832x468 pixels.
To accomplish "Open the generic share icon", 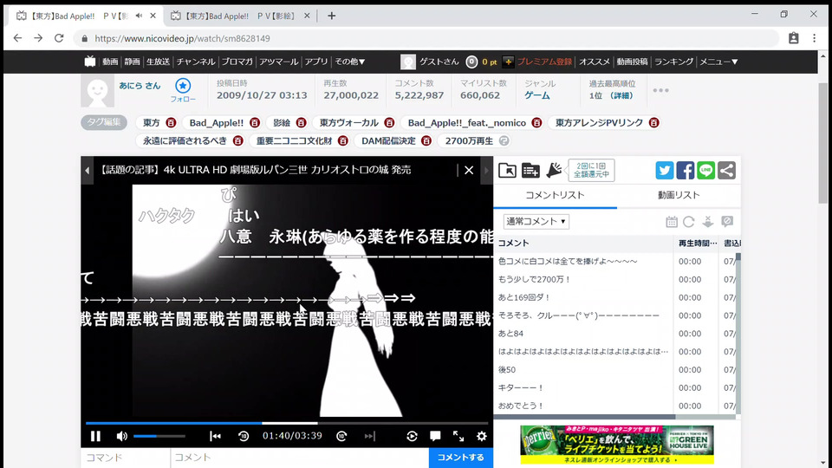I will click(x=726, y=171).
